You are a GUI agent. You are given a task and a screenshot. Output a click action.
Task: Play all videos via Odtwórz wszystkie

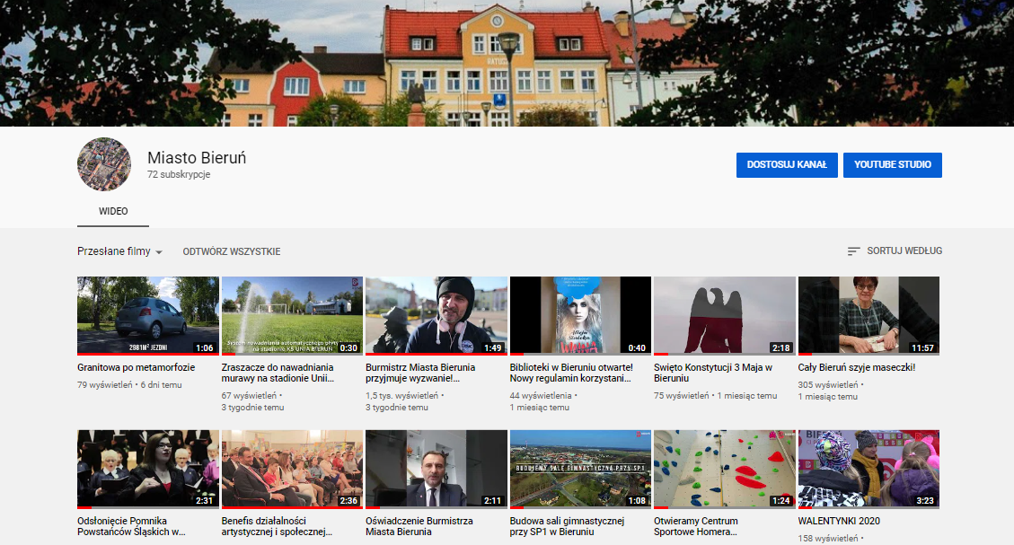click(x=232, y=252)
